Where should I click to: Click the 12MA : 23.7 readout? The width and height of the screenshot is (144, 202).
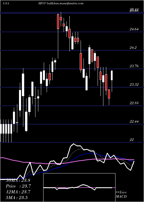(x=18, y=192)
